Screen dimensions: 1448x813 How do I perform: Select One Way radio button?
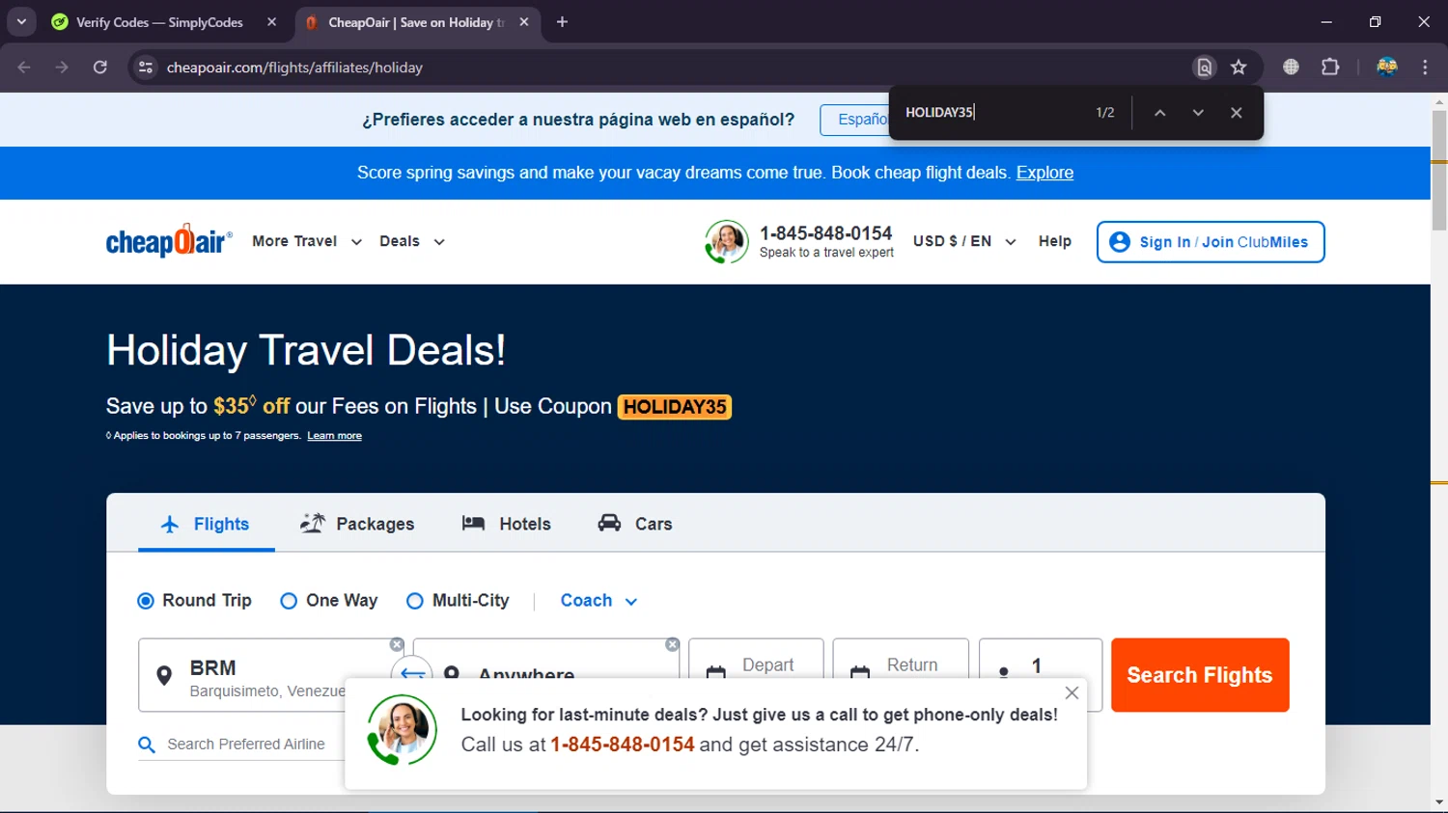click(x=288, y=601)
